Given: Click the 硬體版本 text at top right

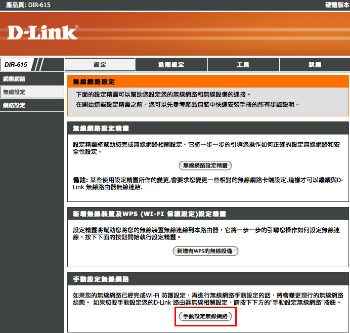Looking at the screenshot, I should tap(337, 5).
